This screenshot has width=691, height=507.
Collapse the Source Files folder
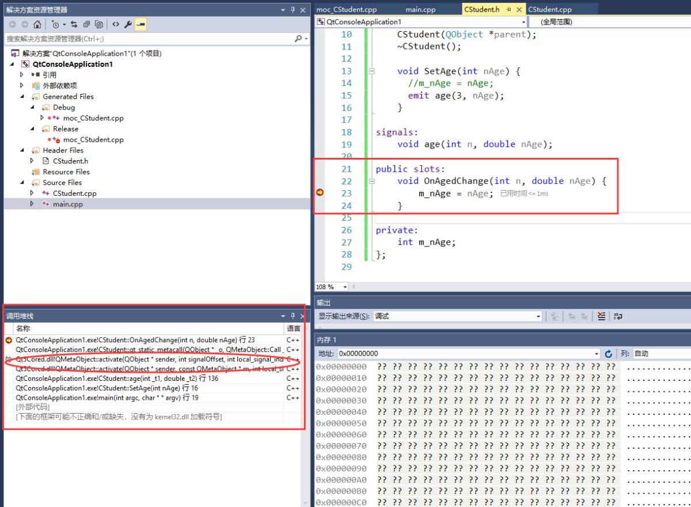[22, 183]
